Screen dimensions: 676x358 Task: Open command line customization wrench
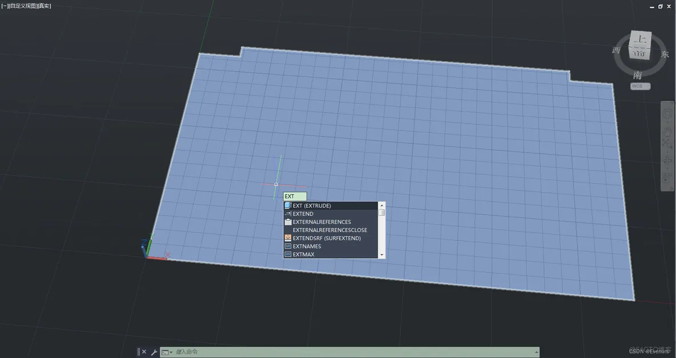coord(154,352)
